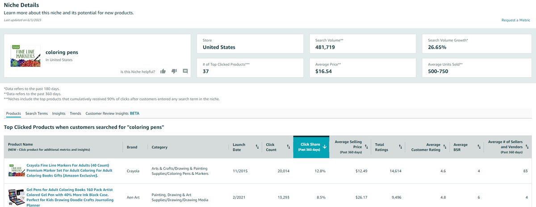Sort by Average Sellers and Vendors
The height and width of the screenshot is (207, 536).
pos(527,146)
